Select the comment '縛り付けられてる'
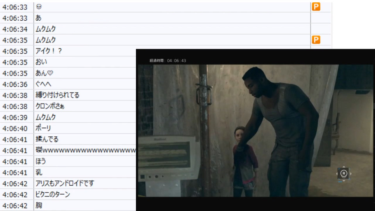Viewport: 375px width, 211px height. [57, 95]
